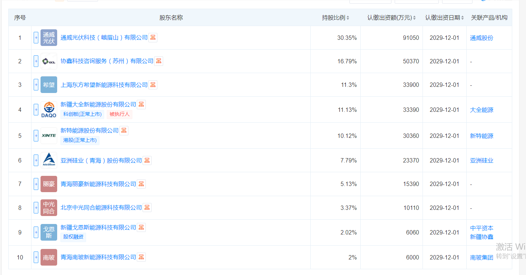This screenshot has width=526, height=275.
Task: Open equity chart icon beside 通威光伏科技（峨眉山）有限公司
Action: 153,37
